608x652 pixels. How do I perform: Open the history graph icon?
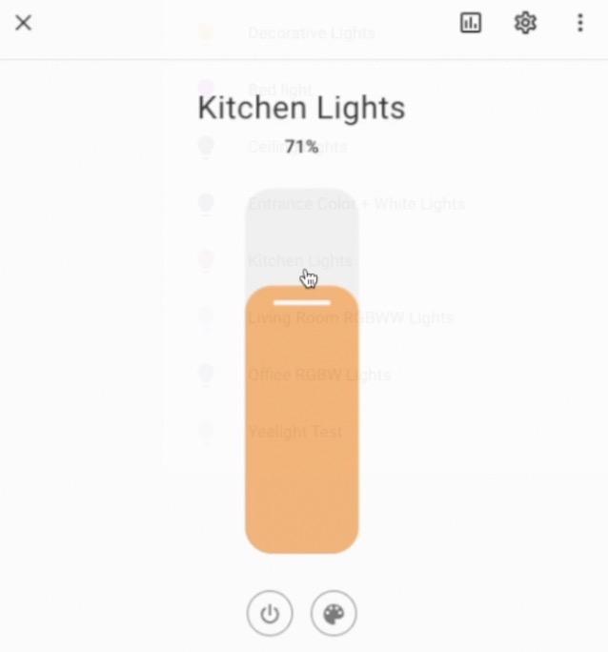(x=471, y=23)
